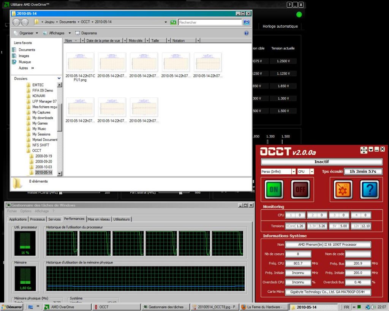Start Diaporama slideshow
The width and height of the screenshot is (389, 311).
click(x=86, y=33)
